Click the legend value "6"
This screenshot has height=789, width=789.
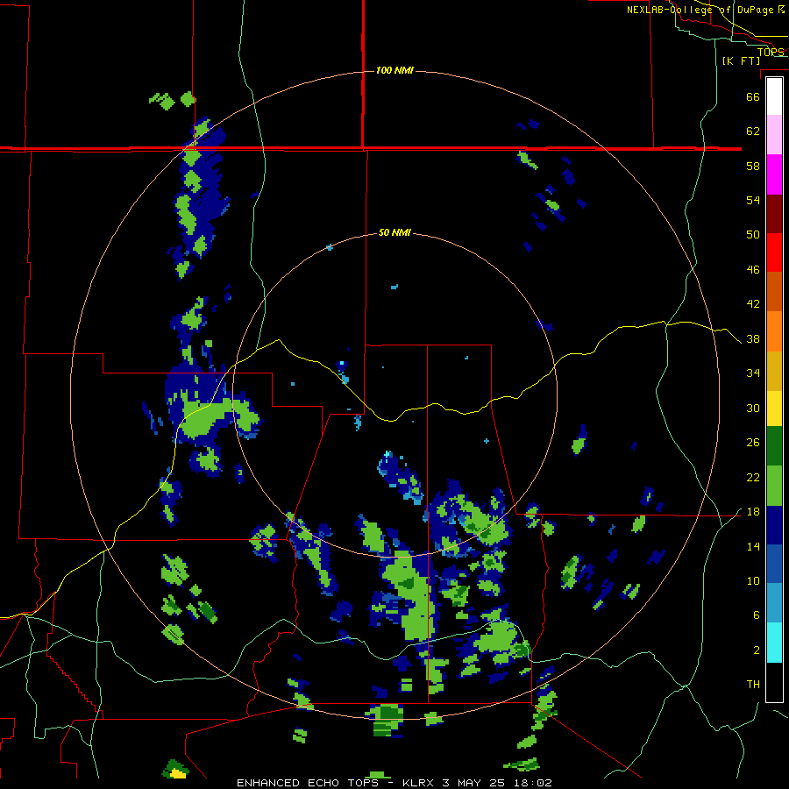tap(757, 615)
